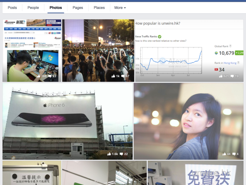
Task: Open the portrait photo with bokeh lights
Action: [x=189, y=121]
